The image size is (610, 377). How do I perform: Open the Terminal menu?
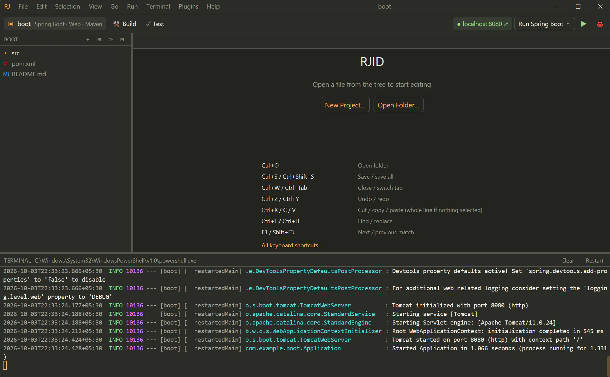pyautogui.click(x=158, y=6)
